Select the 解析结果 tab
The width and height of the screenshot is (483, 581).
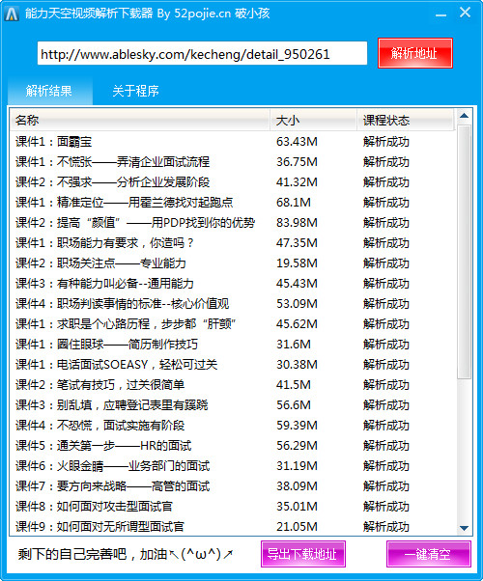[49, 91]
